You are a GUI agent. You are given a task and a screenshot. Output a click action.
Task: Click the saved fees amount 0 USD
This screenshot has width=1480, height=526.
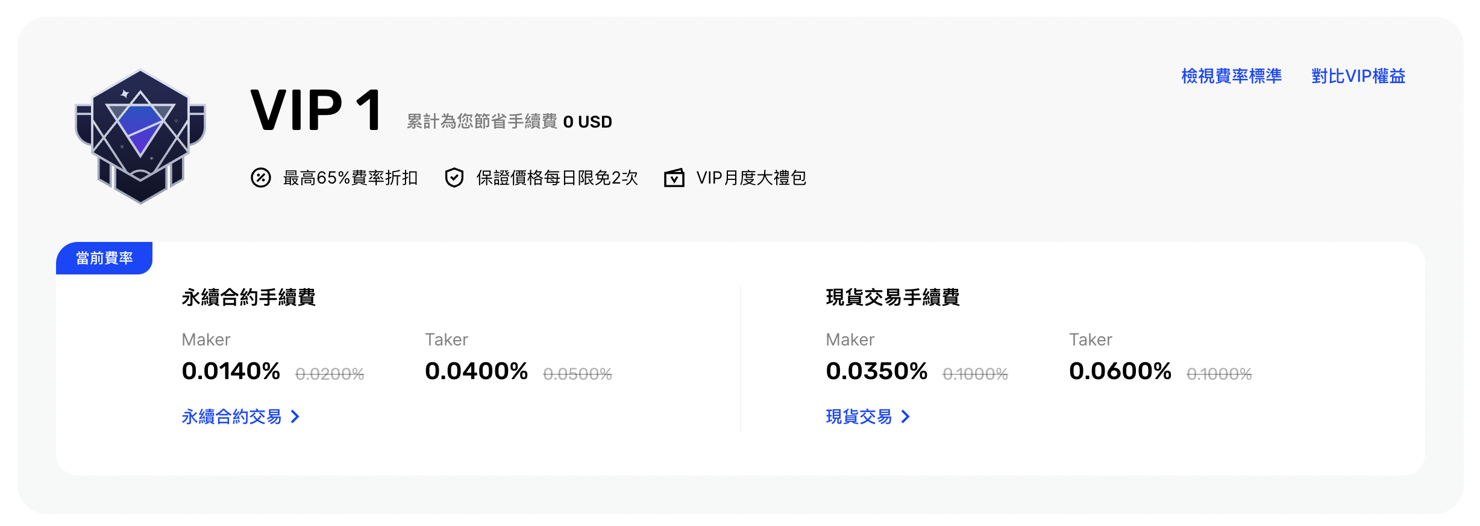[x=587, y=122]
